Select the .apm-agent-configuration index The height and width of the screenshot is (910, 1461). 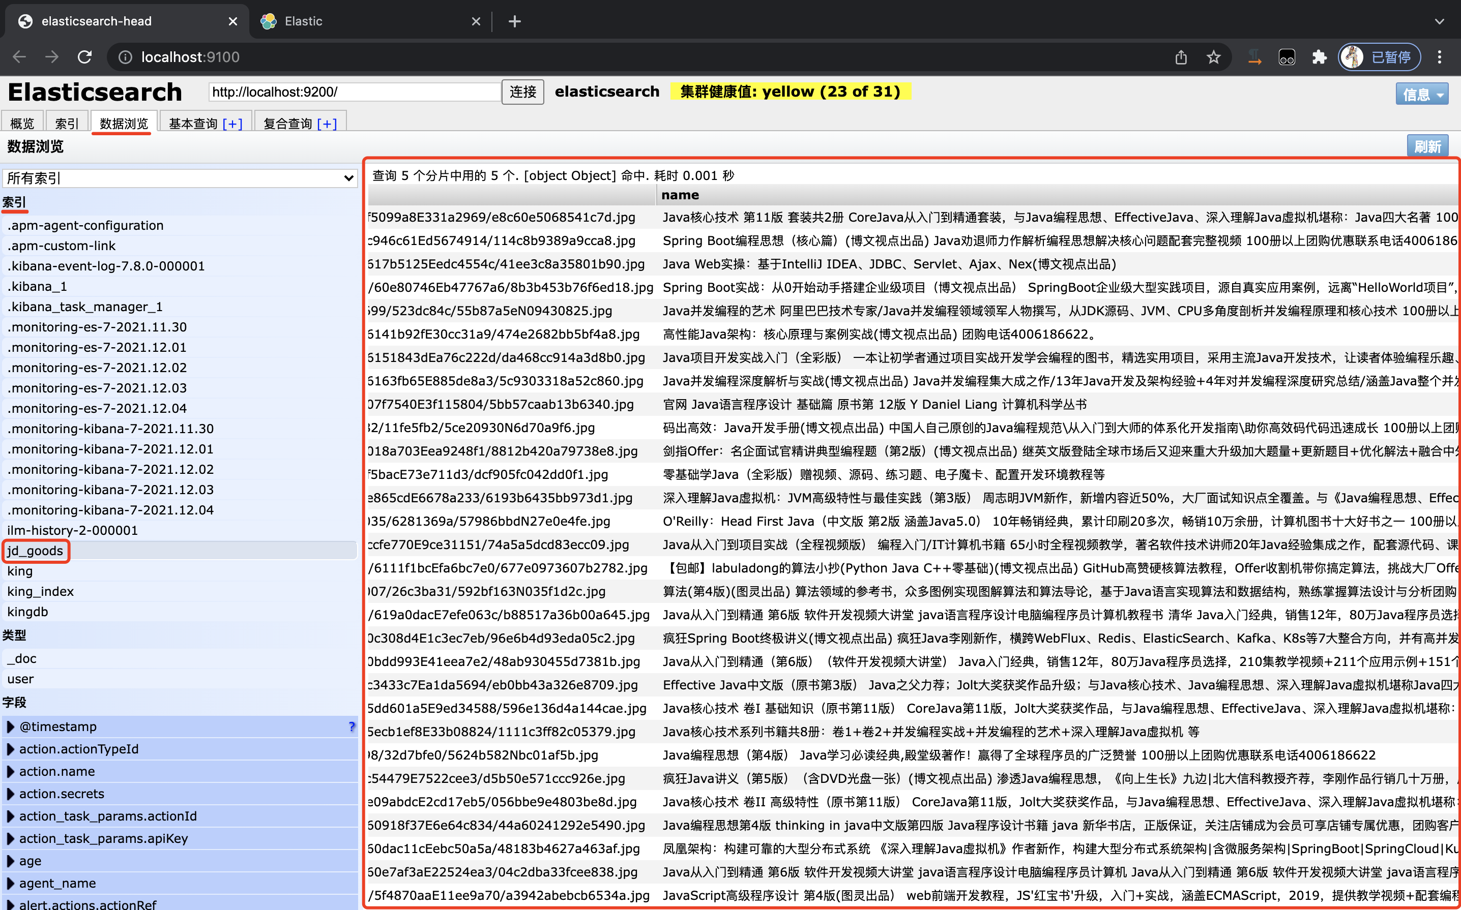[180, 225]
